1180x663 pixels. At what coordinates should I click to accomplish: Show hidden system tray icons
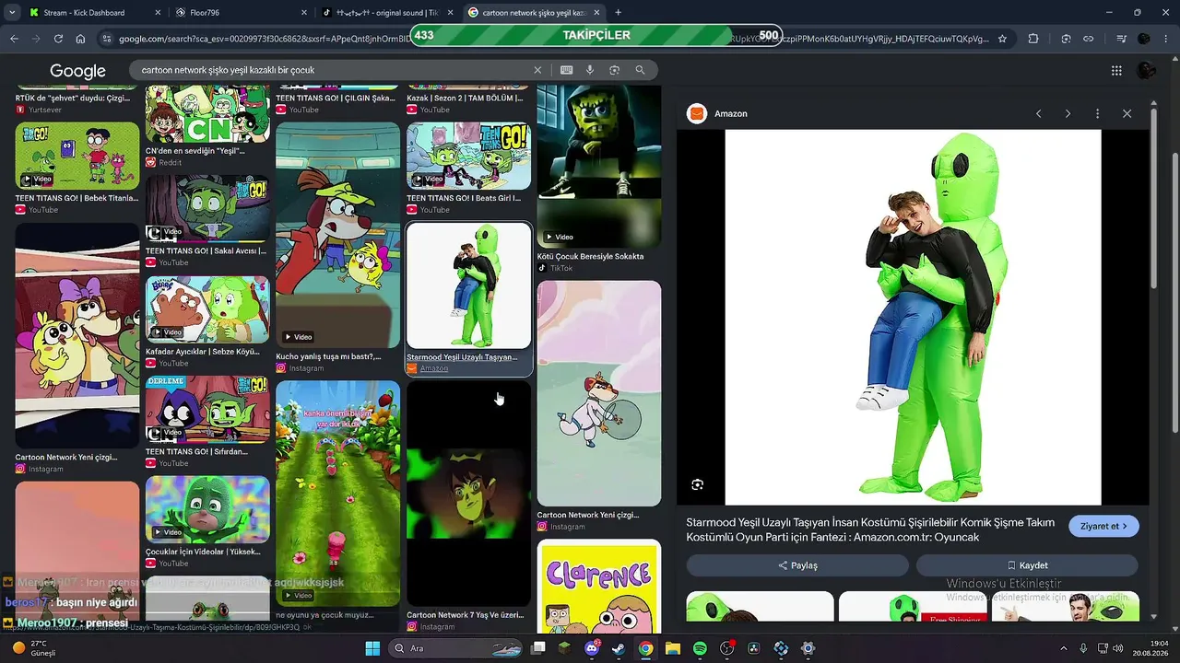click(x=1063, y=648)
